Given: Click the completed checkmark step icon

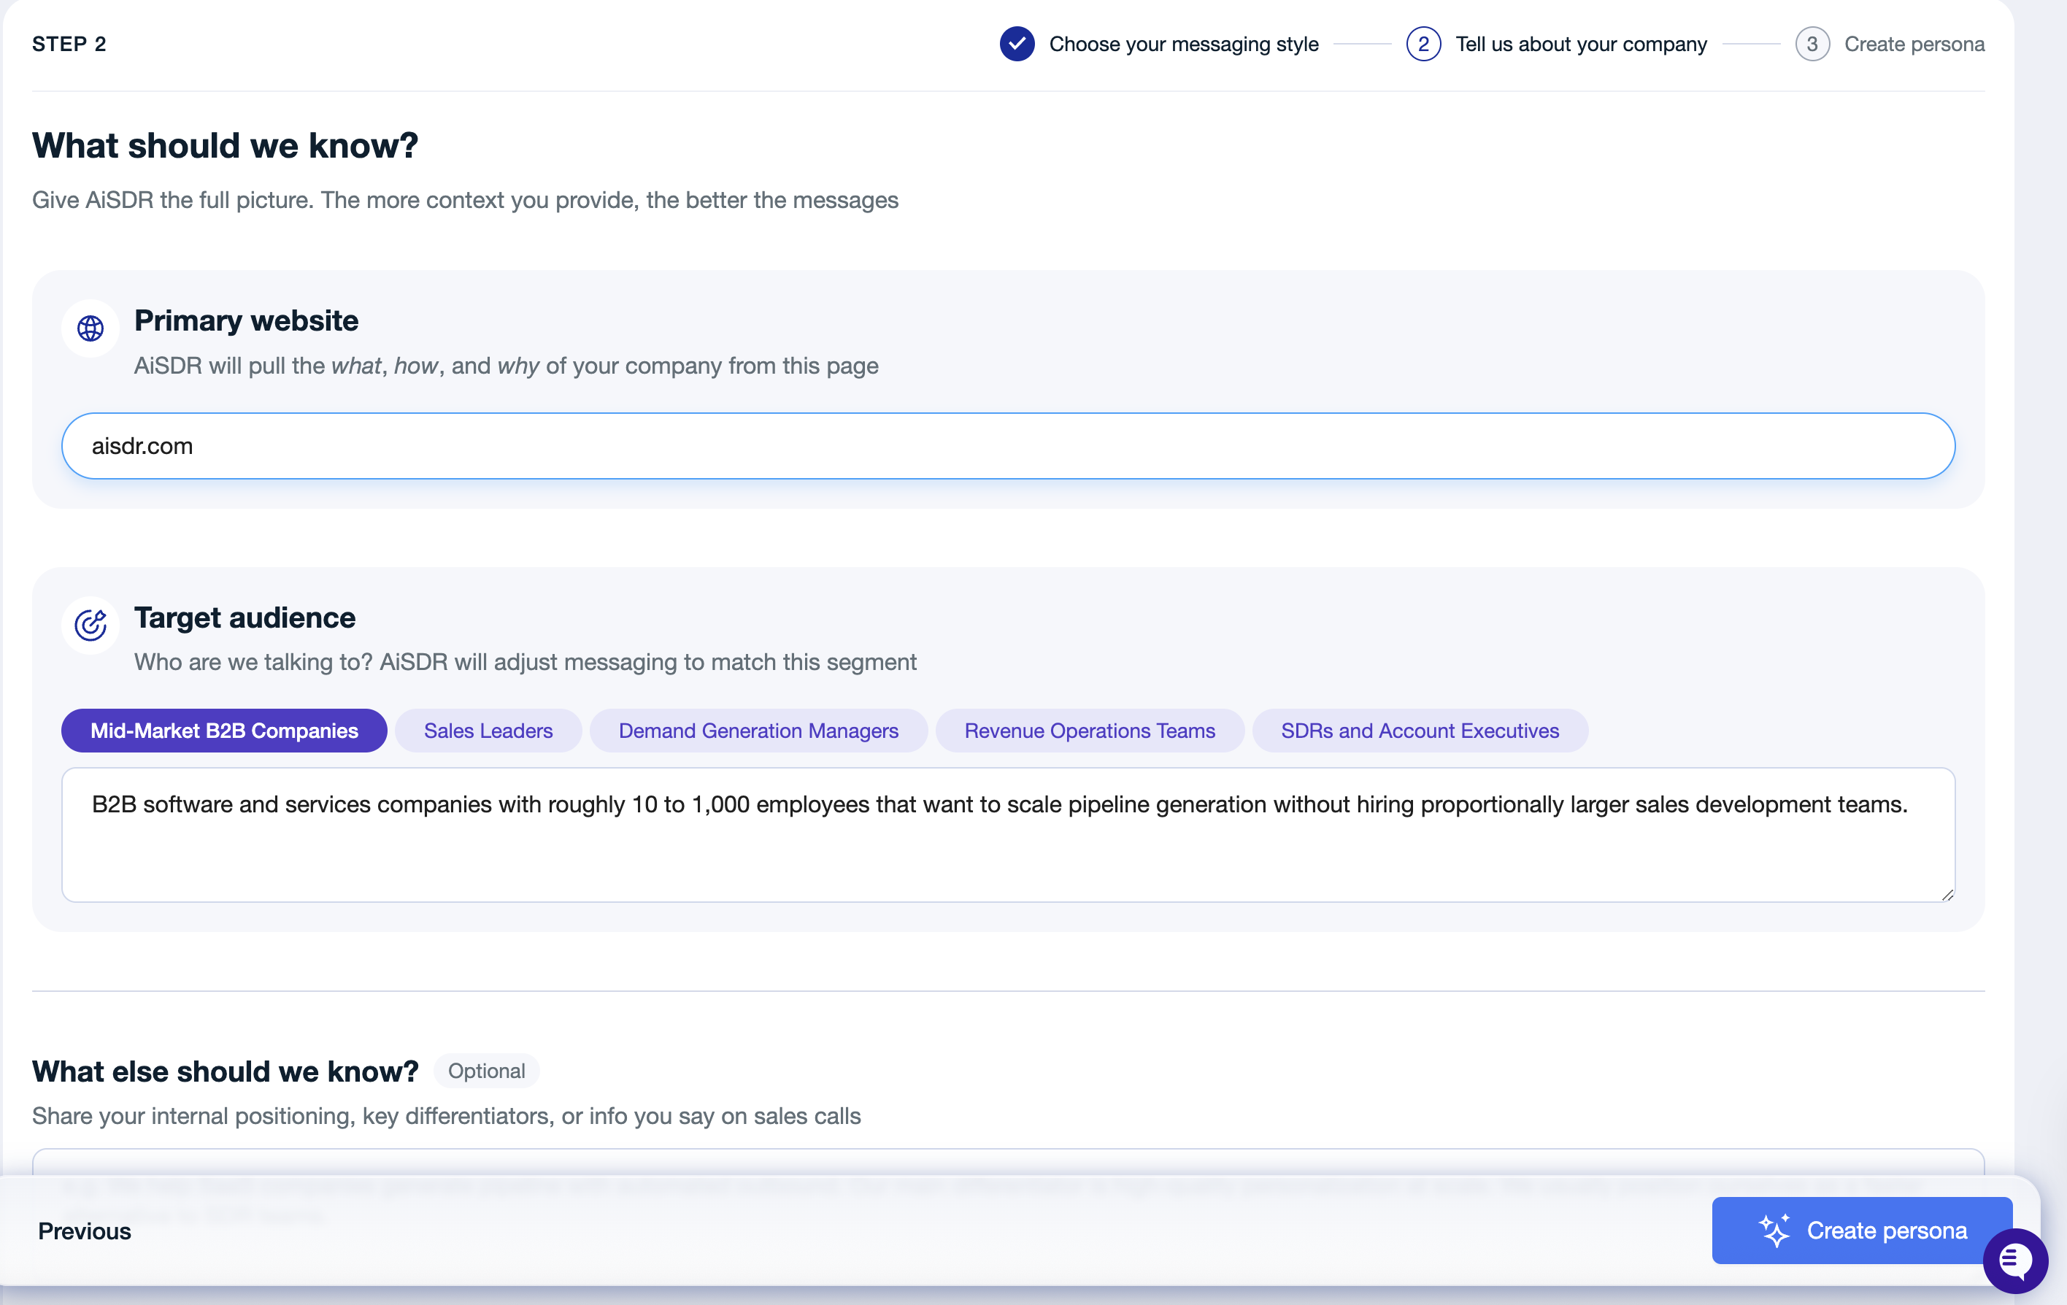Looking at the screenshot, I should click(1017, 44).
